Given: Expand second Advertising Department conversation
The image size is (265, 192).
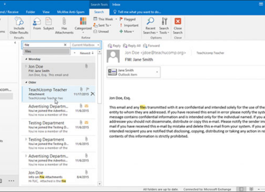Looking at the screenshot, I should pyautogui.click(x=26, y=156).
